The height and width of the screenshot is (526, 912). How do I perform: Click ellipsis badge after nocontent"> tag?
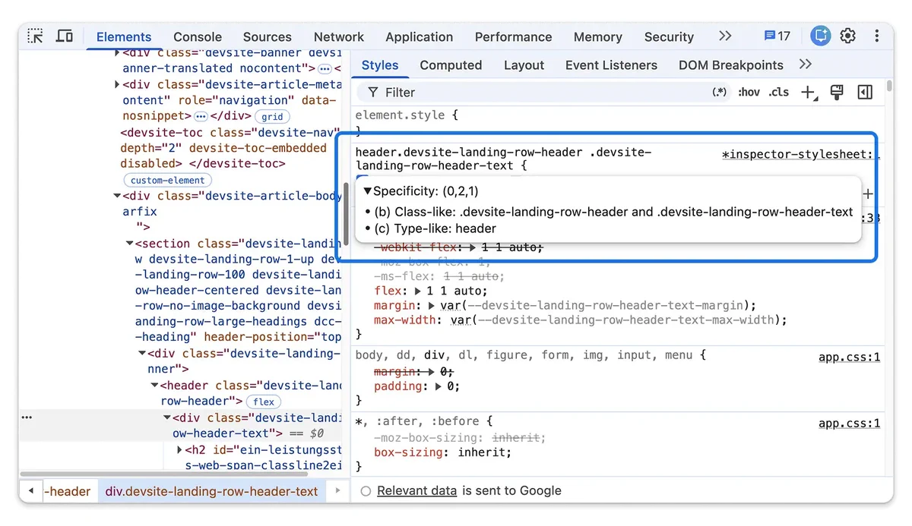tap(325, 69)
